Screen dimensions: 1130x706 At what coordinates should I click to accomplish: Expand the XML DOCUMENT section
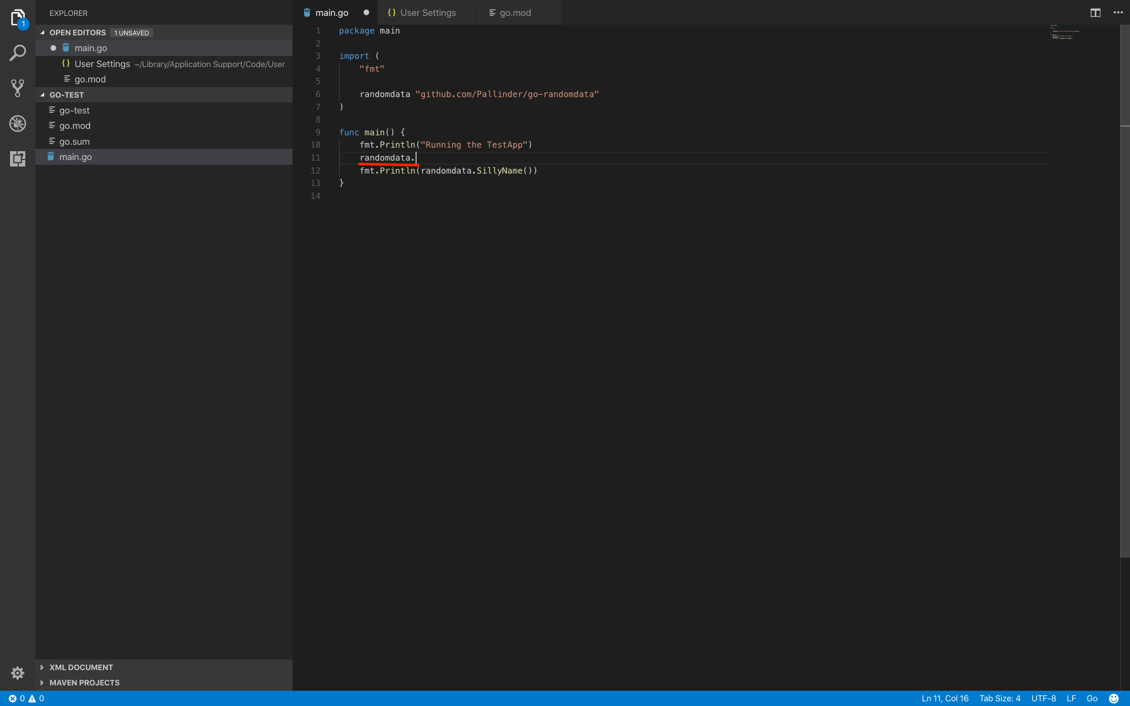[x=41, y=667]
